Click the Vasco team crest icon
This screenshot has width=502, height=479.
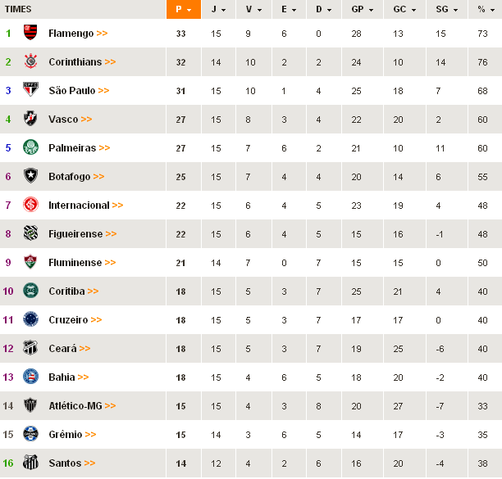pyautogui.click(x=31, y=120)
